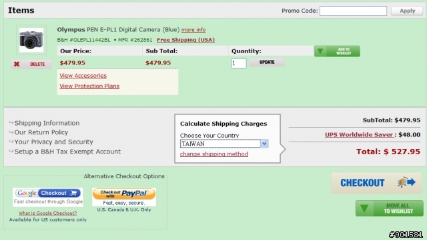Update the item quantity

point(267,62)
